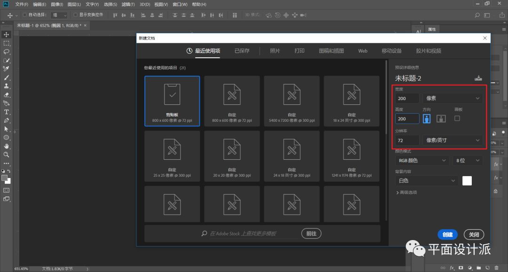Enable the 画板 artboard checkbox
This screenshot has height=272, width=508.
coord(457,118)
